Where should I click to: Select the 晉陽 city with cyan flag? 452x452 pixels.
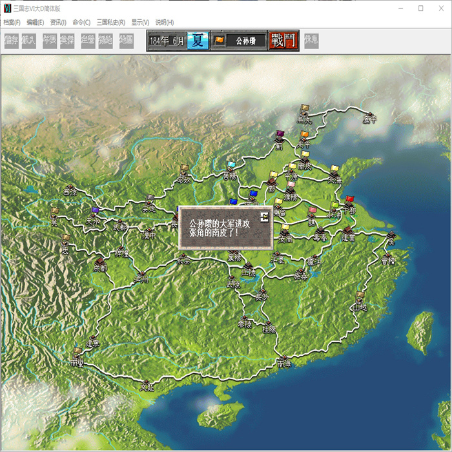pyautogui.click(x=231, y=170)
